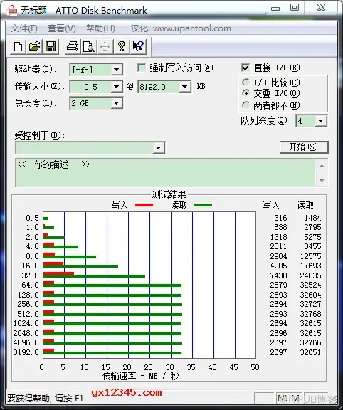Click the 测试结果 group title
Image resolution: width=343 pixels, height=410 pixels.
click(169, 194)
